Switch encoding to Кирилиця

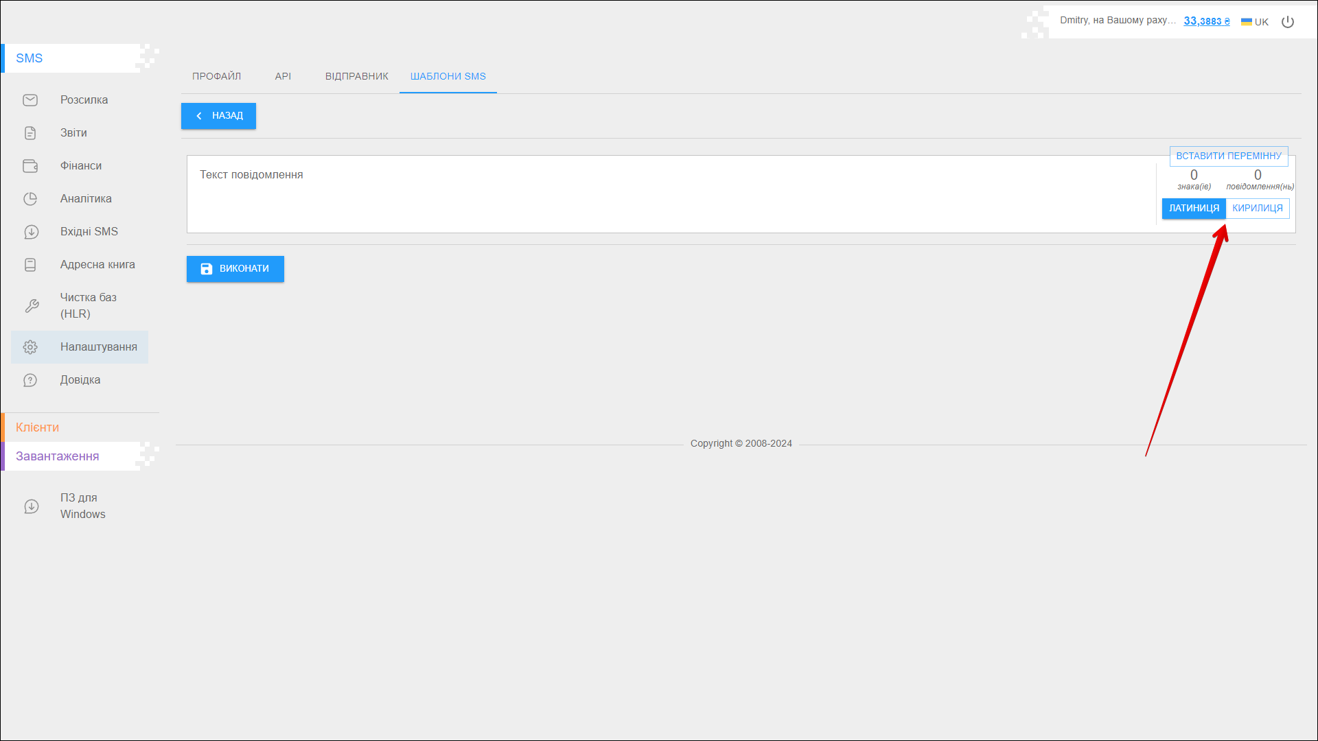click(x=1257, y=209)
